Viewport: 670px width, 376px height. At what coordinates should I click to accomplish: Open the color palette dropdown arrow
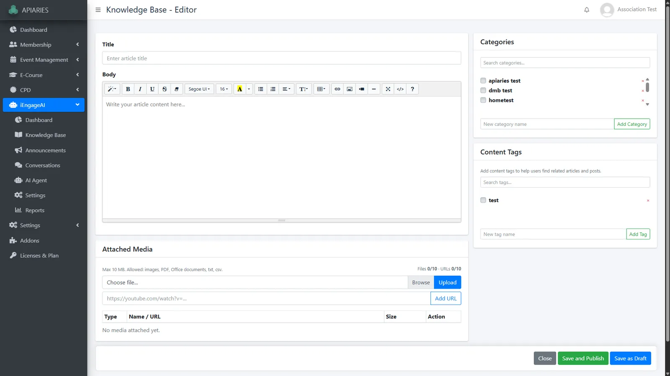coord(249,89)
